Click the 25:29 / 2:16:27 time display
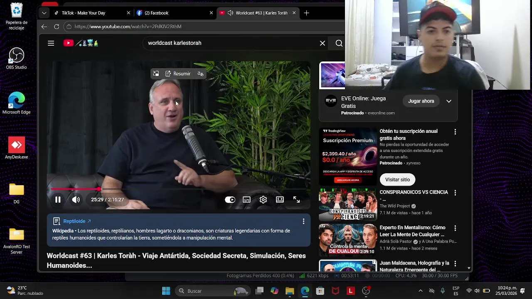The image size is (532, 299). [107, 200]
